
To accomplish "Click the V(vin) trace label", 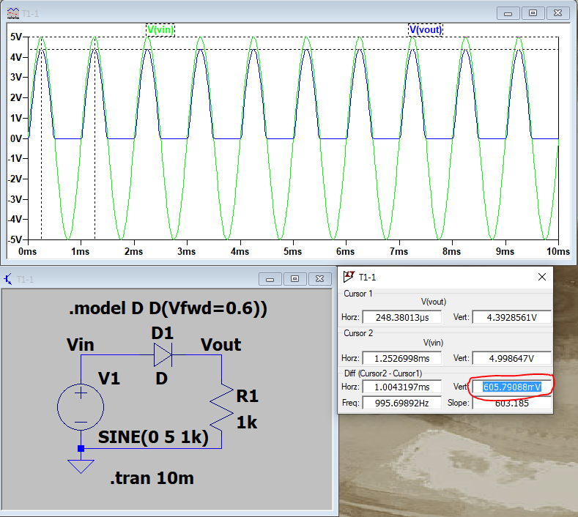I will point(160,30).
